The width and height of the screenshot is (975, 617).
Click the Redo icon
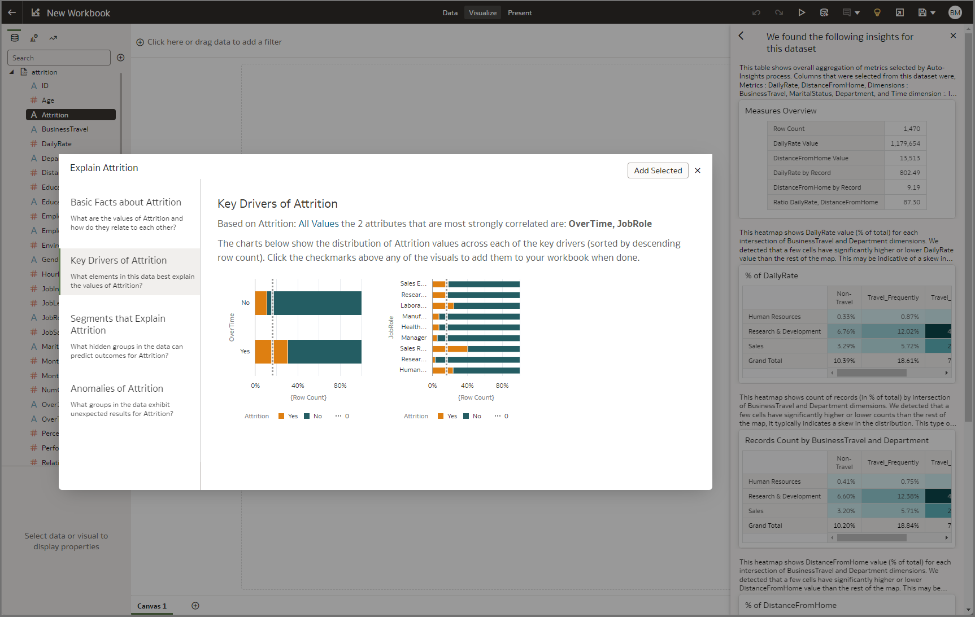point(778,12)
